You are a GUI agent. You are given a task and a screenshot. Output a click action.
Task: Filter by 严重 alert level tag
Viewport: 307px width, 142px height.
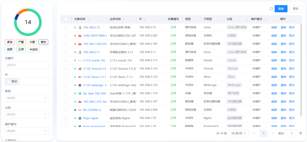tap(21, 42)
